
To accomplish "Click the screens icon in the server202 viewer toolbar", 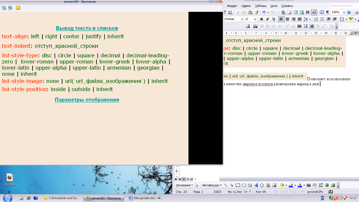I will pos(4,8).
